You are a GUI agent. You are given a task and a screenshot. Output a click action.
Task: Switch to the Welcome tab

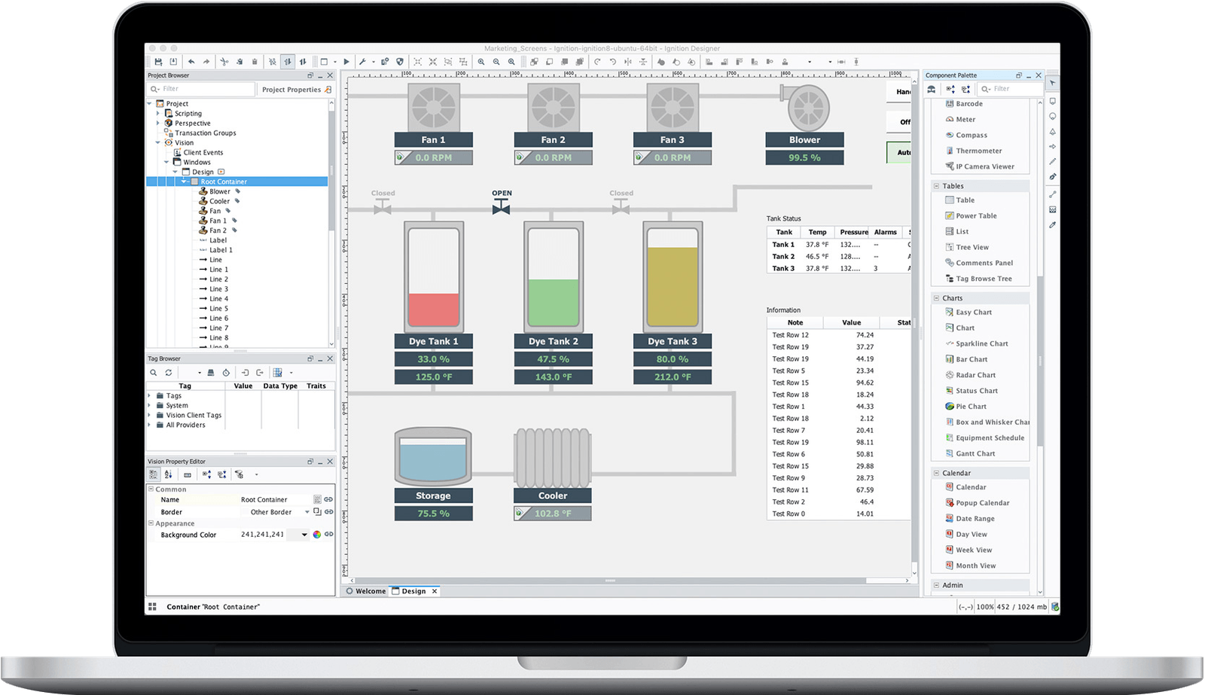[366, 591]
